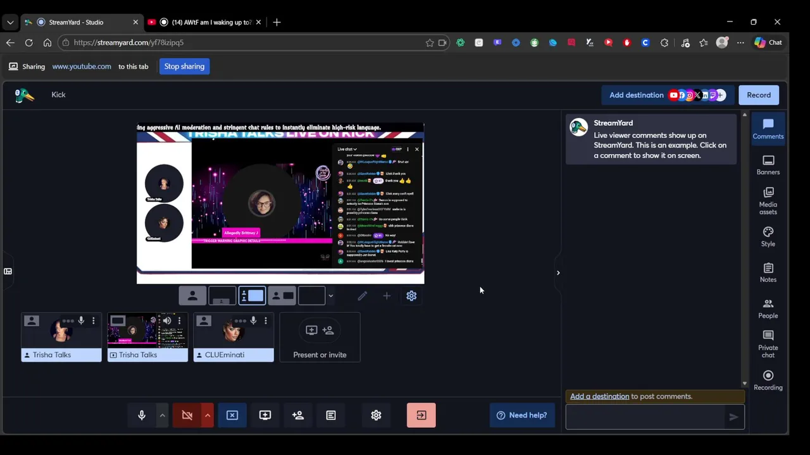
Task: Collapse the right side panel arrow
Action: tap(558, 273)
